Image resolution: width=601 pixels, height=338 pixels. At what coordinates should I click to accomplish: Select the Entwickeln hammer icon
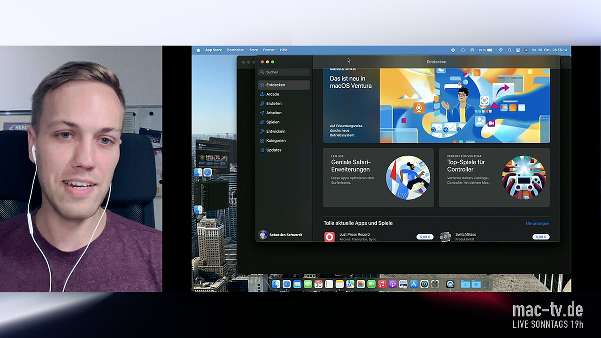262,131
